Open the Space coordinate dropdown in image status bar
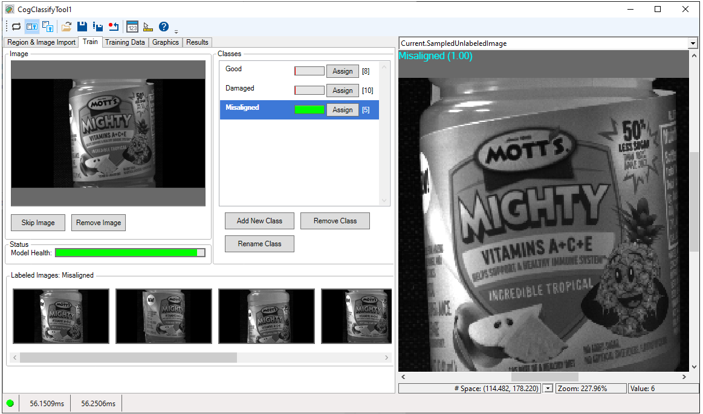 pyautogui.click(x=548, y=388)
